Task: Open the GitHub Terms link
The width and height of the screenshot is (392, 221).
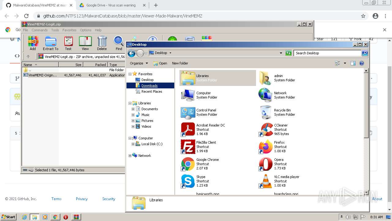Action: tap(56, 199)
